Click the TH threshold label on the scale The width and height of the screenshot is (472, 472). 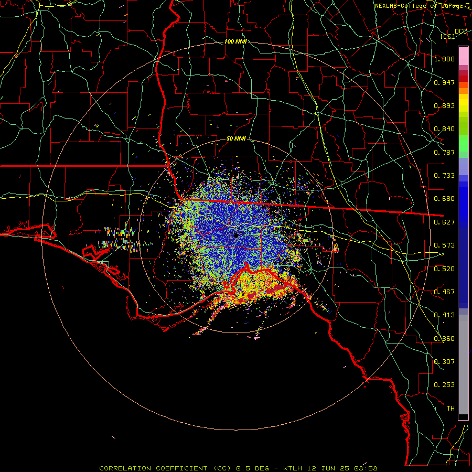click(450, 409)
